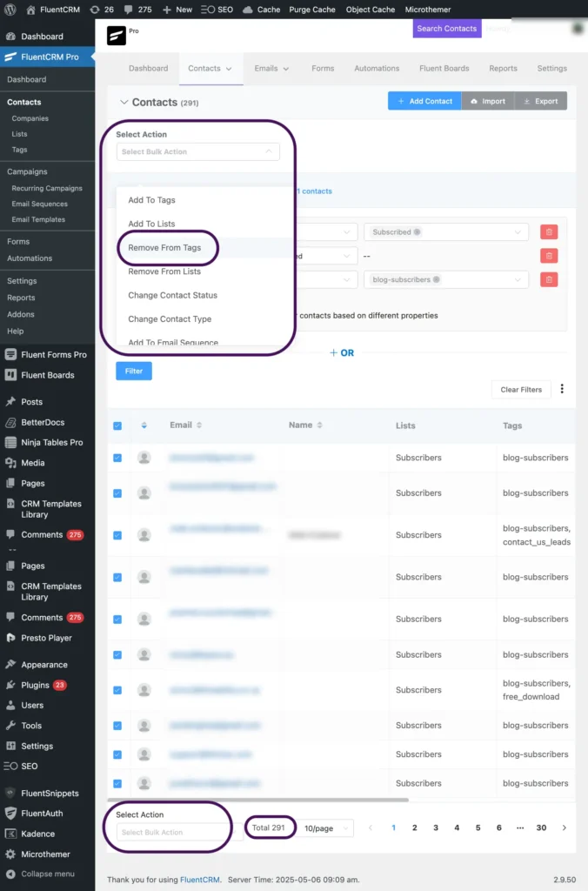Remove the Subscribed chip using its x icon

tap(417, 231)
